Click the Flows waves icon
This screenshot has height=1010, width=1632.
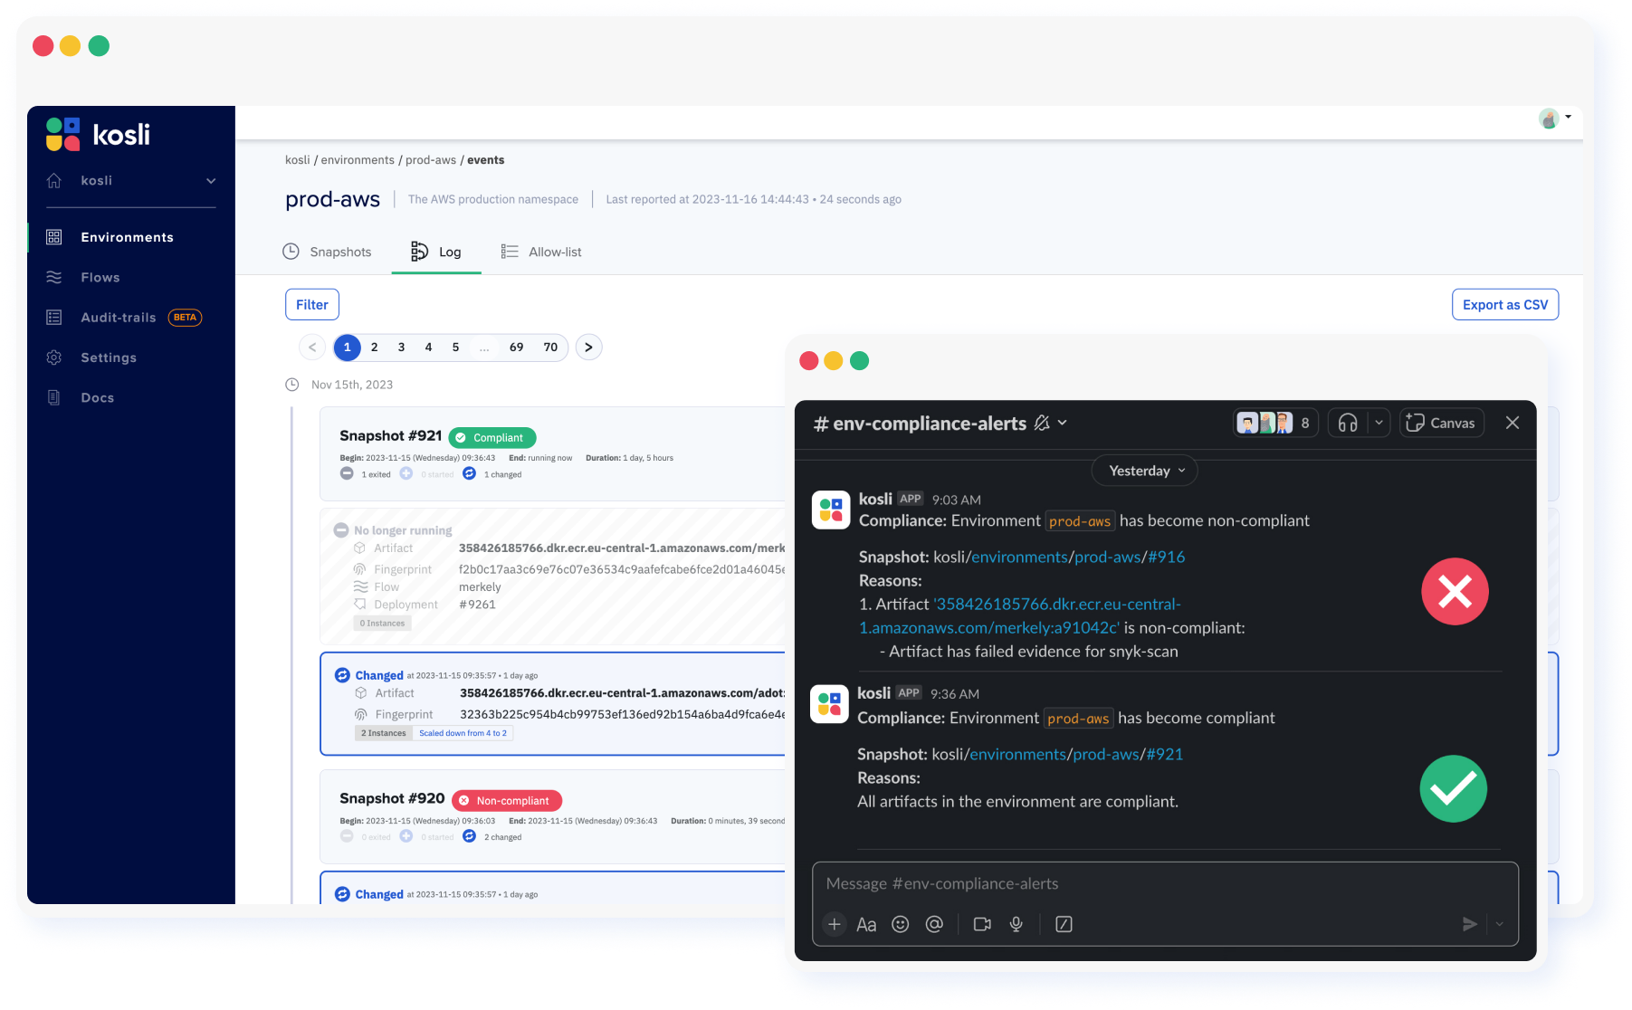tap(54, 277)
